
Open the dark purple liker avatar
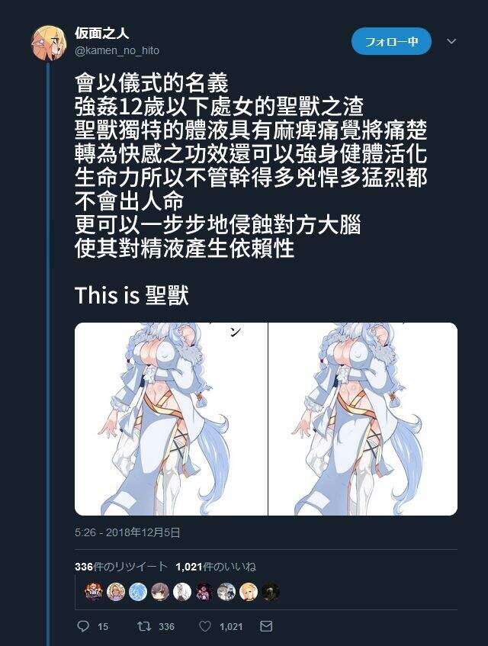click(204, 592)
